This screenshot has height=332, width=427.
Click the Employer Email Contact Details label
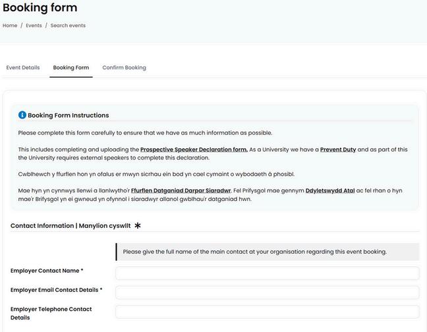56,290
